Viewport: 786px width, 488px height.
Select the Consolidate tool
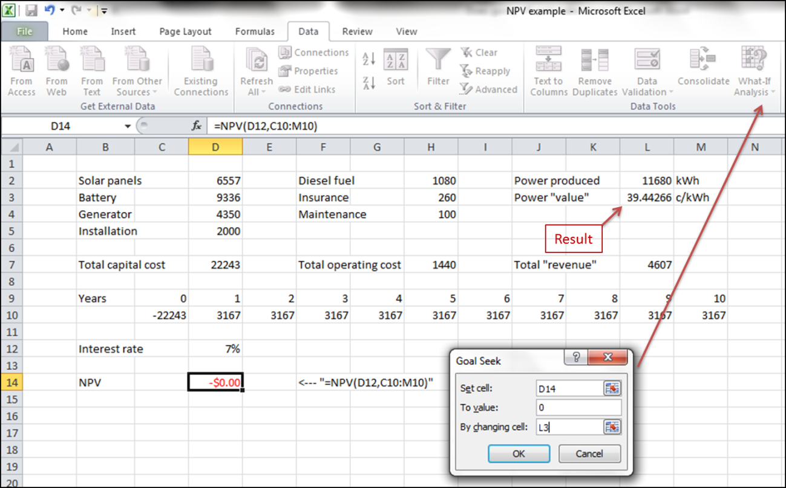pos(703,71)
